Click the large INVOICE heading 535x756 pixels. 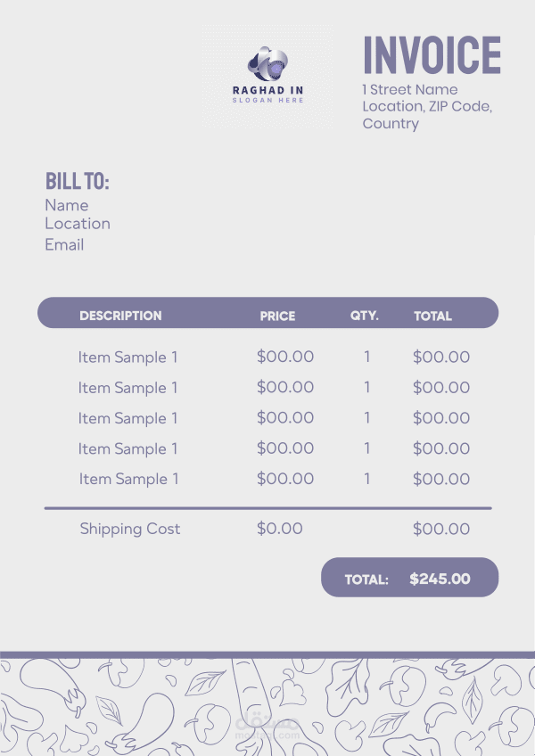click(x=432, y=55)
